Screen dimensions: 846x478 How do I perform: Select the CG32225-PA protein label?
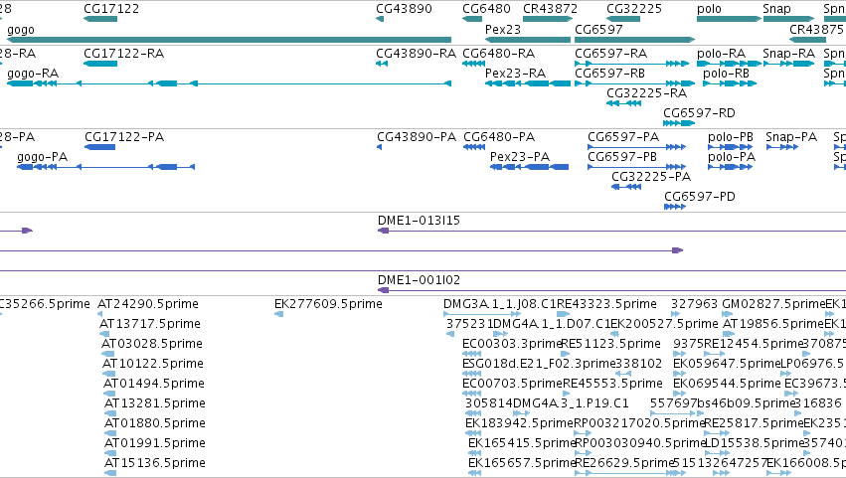(x=651, y=177)
